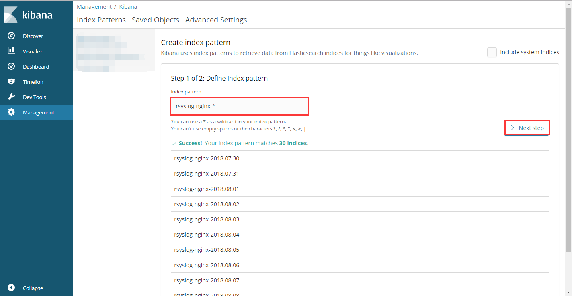
Task: Click the row rsyslog-nginx-2018.08.02
Action: [x=359, y=204]
